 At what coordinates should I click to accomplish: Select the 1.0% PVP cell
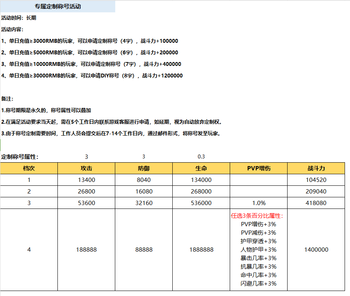coord(259,203)
